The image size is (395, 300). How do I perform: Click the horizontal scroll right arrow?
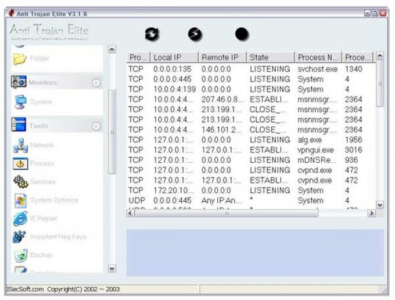[x=371, y=213]
